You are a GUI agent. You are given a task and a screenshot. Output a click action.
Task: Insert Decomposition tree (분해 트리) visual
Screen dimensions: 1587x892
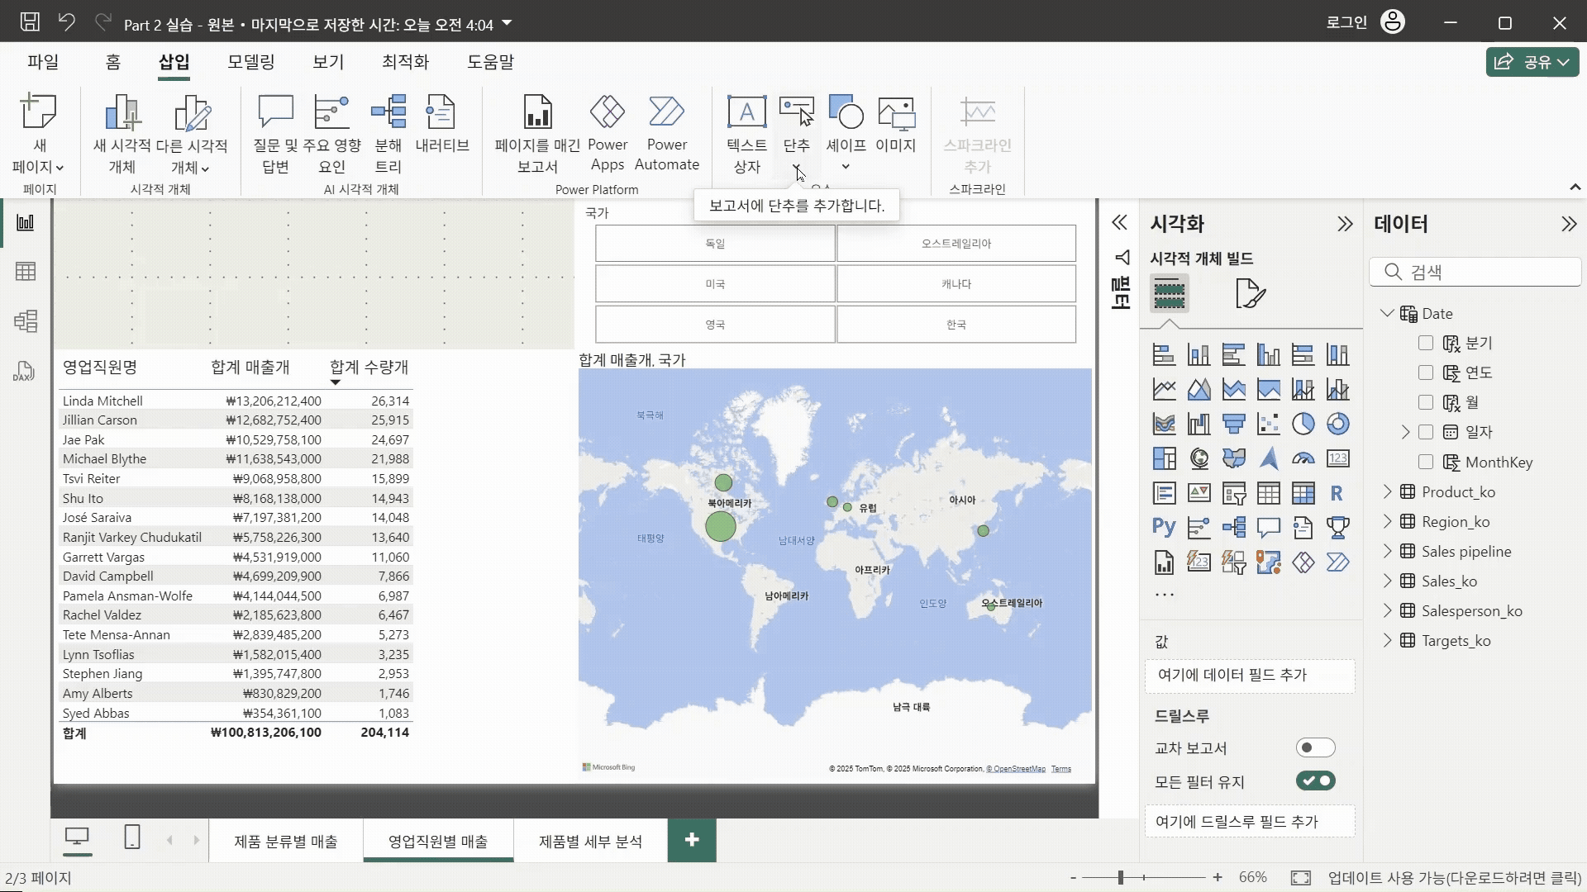(x=388, y=134)
